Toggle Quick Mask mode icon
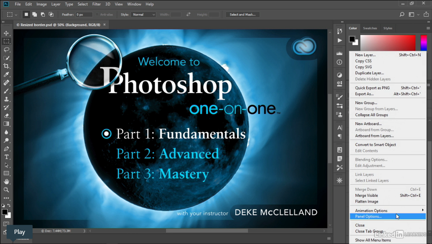Viewport: 432px width, 244px height. click(6, 224)
